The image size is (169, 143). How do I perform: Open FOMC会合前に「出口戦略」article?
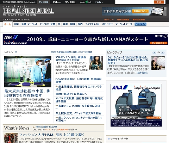79,80
